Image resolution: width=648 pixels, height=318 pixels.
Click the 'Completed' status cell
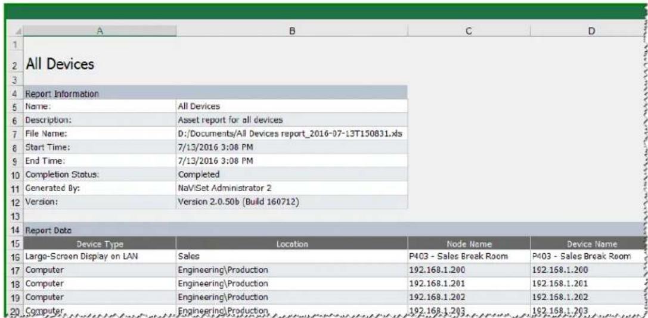point(292,174)
